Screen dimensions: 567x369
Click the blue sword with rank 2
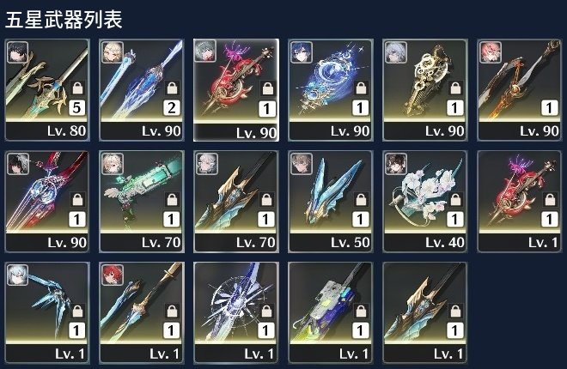pyautogui.click(x=142, y=90)
